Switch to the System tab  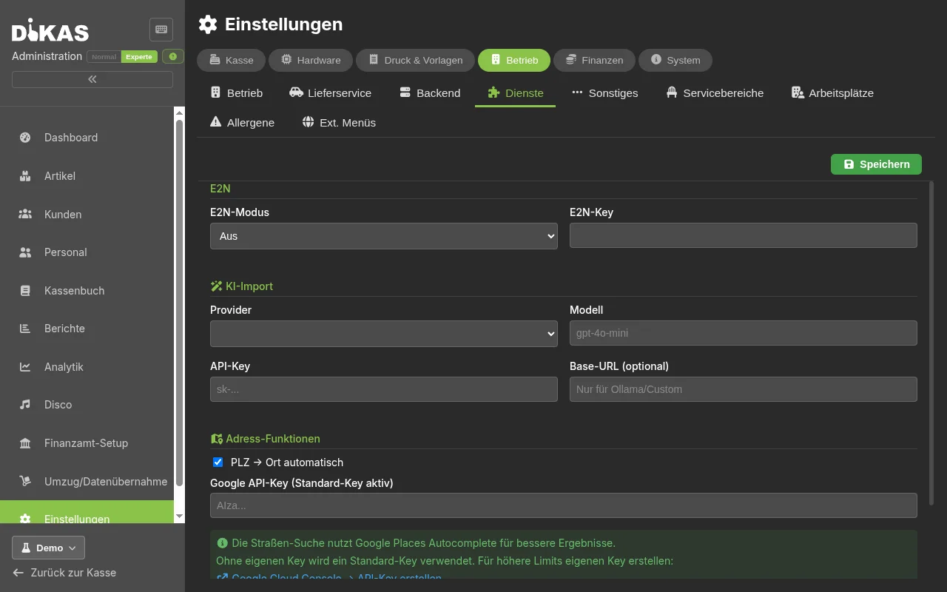675,60
